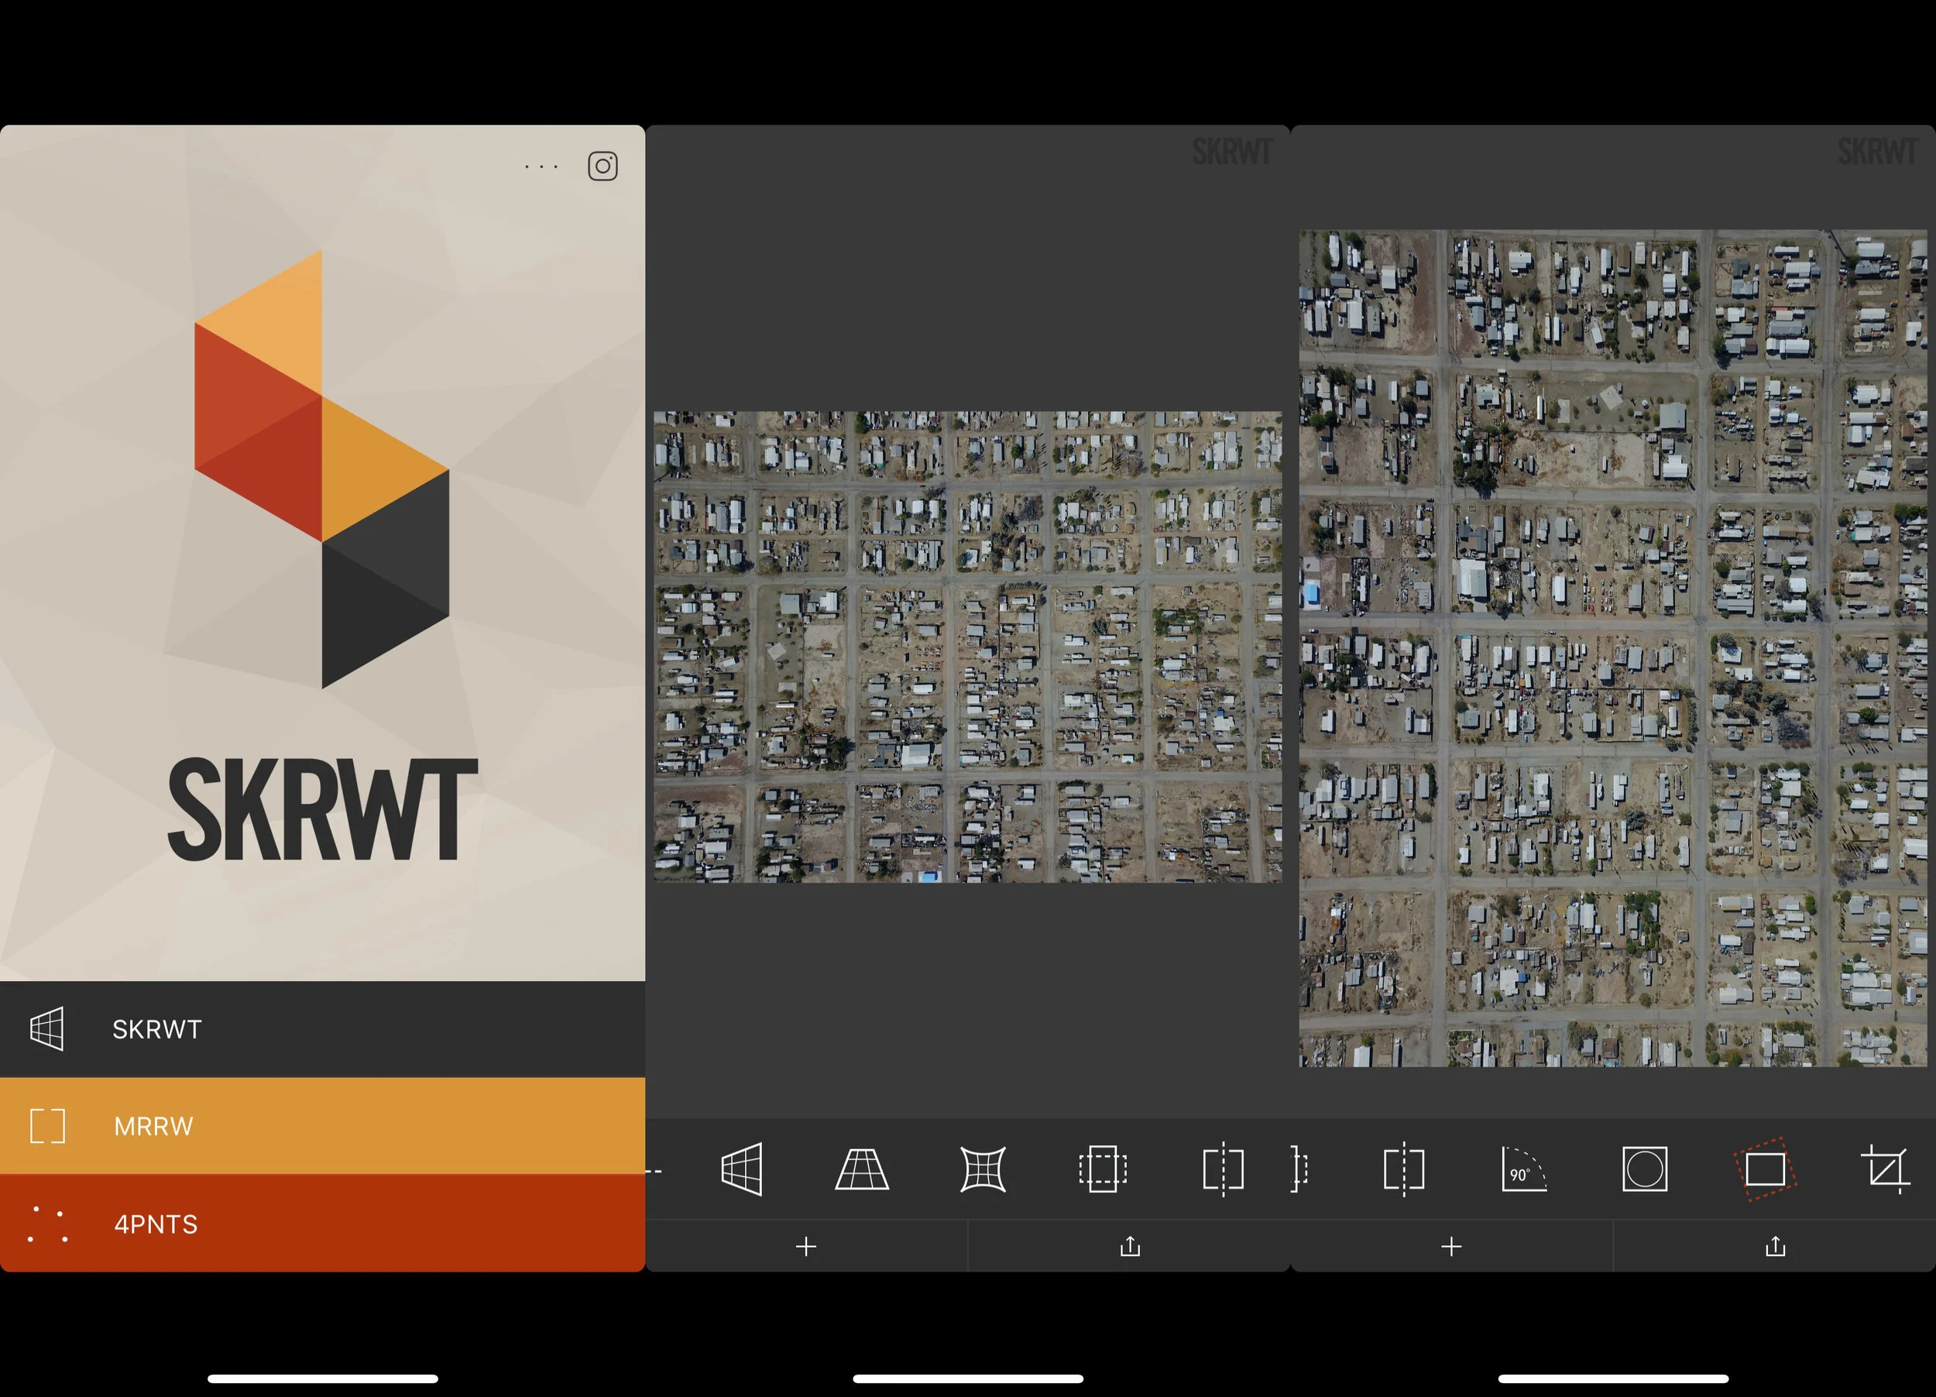Click the SKRWT perspective grid icon in menu
Viewport: 1936px width, 1397px height.
click(x=47, y=1029)
